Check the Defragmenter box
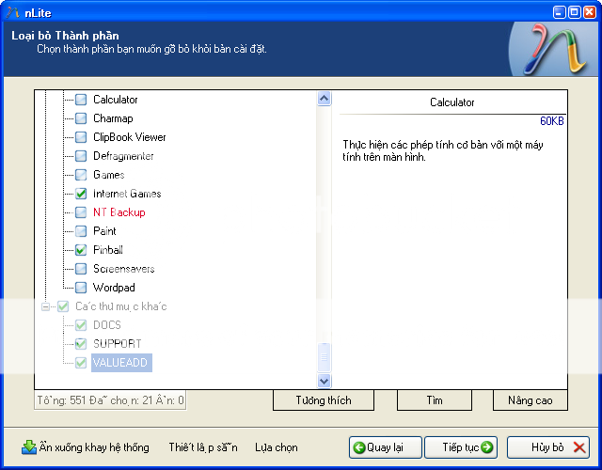This screenshot has width=602, height=470. pyautogui.click(x=81, y=156)
